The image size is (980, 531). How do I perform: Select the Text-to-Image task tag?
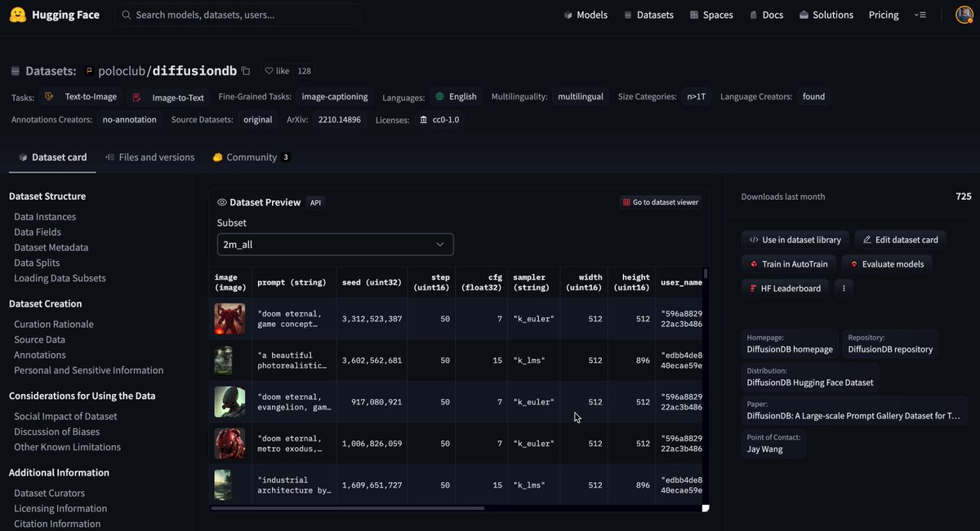point(82,96)
